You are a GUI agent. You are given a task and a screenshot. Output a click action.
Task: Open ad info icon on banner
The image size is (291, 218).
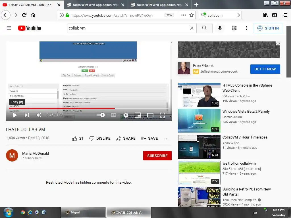pos(278,43)
